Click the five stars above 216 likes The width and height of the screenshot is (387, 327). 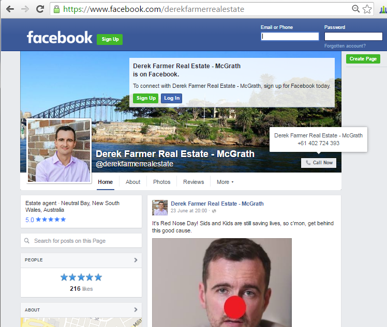pos(81,277)
